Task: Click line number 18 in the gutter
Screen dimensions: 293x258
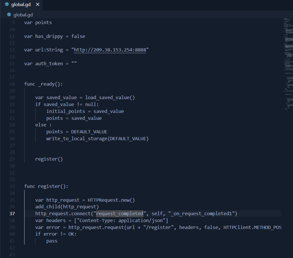Action: (12, 84)
